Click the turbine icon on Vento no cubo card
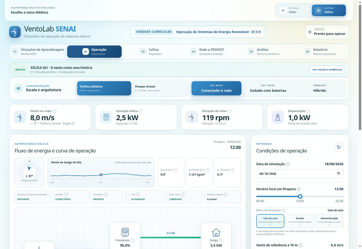The width and height of the screenshot is (362, 249). [20, 117]
